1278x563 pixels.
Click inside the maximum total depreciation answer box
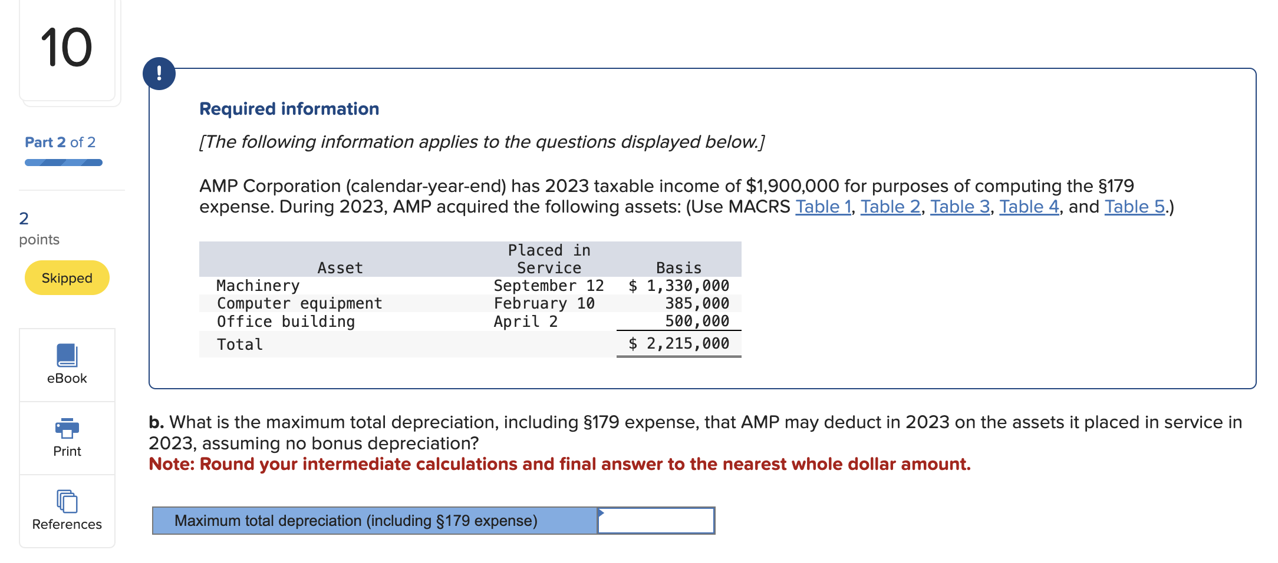click(656, 521)
